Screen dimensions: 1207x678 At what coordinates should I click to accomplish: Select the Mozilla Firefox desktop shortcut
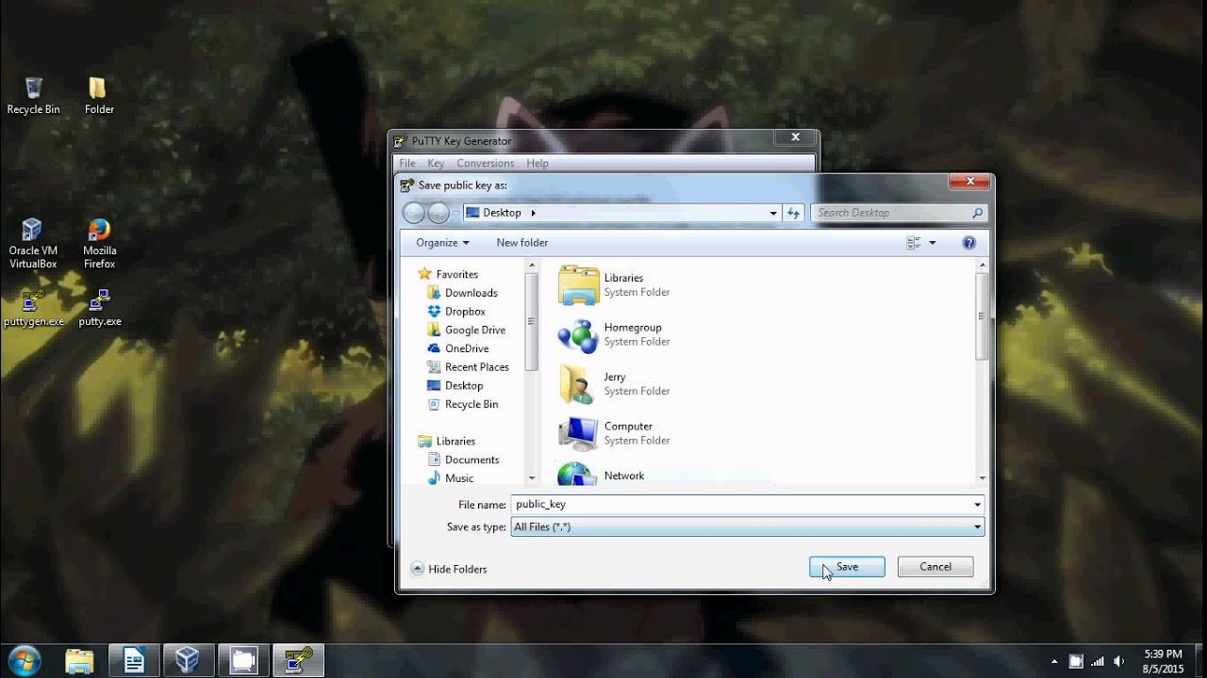click(99, 244)
